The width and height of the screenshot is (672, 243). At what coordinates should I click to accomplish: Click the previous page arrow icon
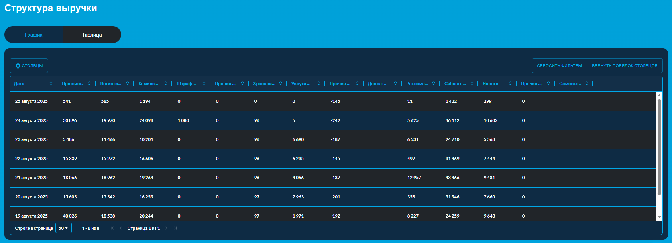[121, 228]
